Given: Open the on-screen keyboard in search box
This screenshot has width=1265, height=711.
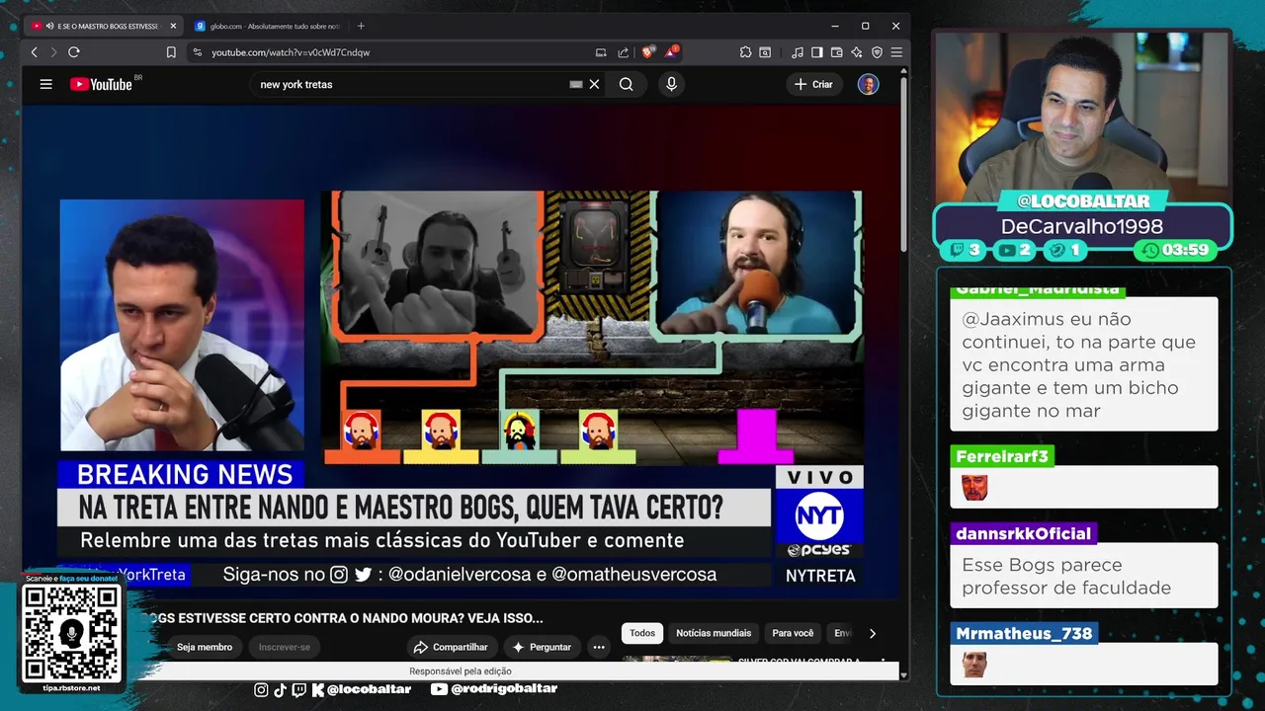Looking at the screenshot, I should pyautogui.click(x=576, y=84).
